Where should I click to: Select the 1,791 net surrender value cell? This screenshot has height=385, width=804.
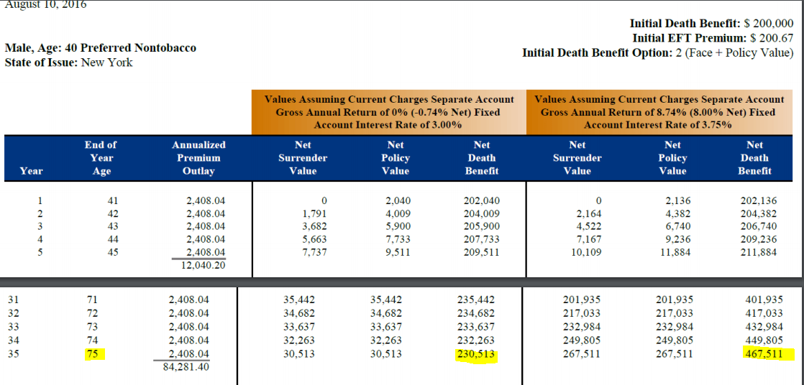315,213
